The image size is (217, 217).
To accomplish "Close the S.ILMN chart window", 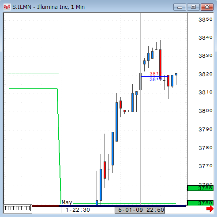I will coord(207,7).
